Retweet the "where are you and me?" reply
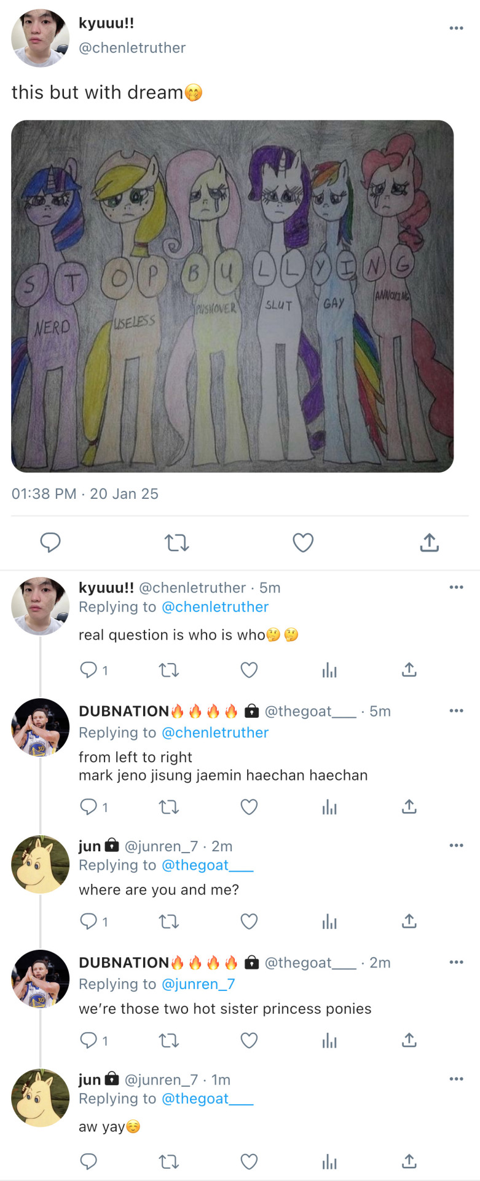Viewport: 480px width, 1181px height. (169, 921)
